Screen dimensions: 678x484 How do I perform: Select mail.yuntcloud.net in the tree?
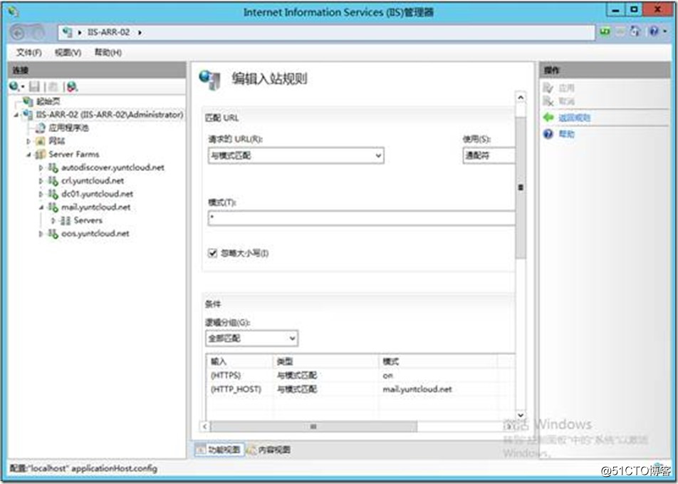pyautogui.click(x=95, y=207)
